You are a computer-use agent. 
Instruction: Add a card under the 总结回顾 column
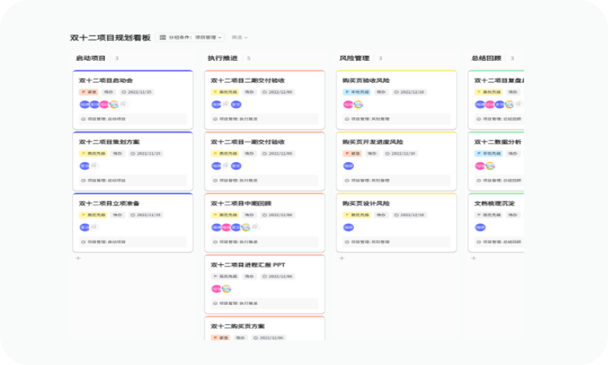click(x=473, y=258)
